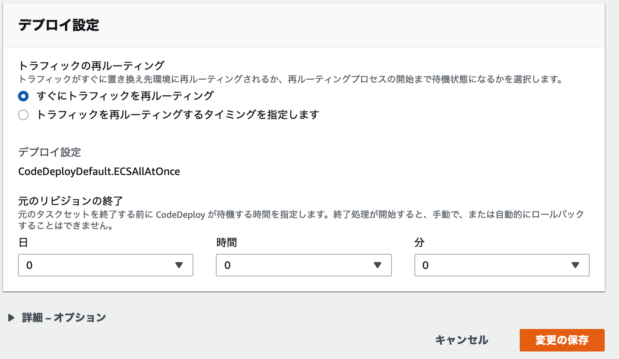Click the 詳細 – オプション section label

click(64, 318)
